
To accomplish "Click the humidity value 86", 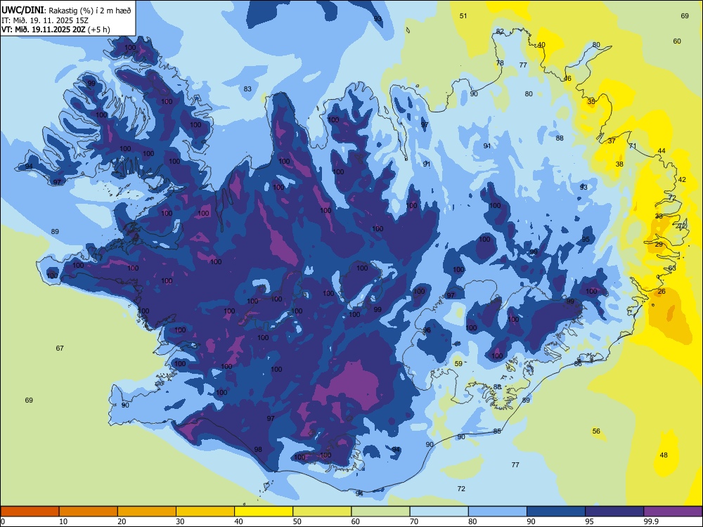I will click(578, 363).
